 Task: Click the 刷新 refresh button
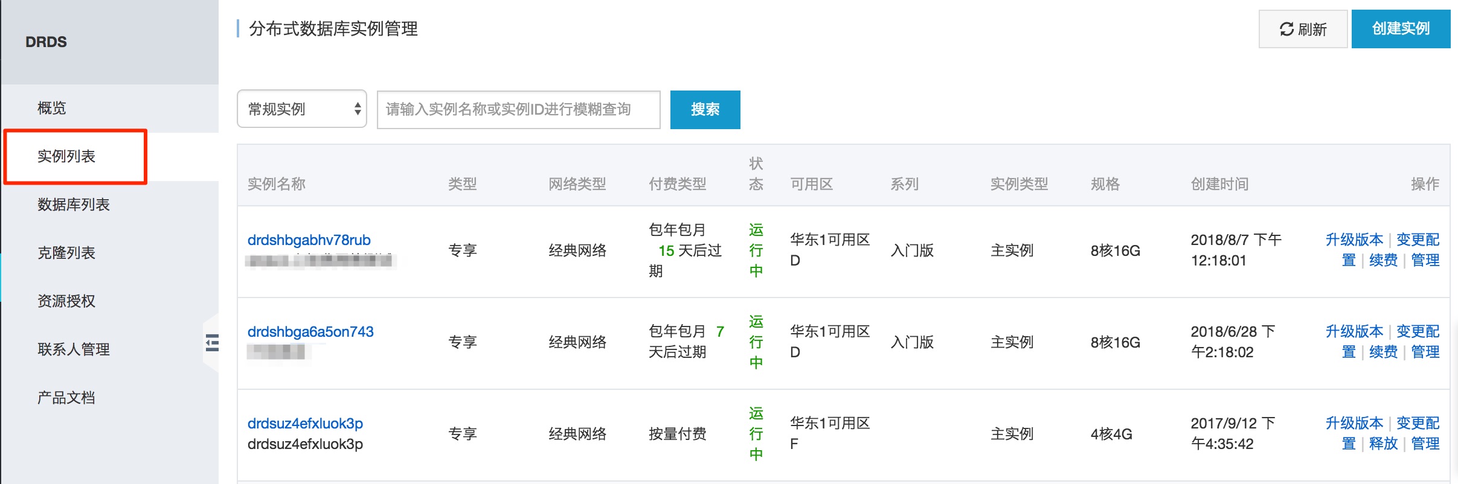(1303, 29)
